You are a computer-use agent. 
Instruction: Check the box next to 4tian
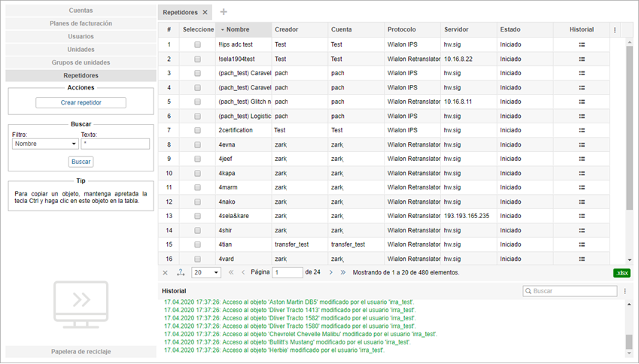(x=198, y=244)
